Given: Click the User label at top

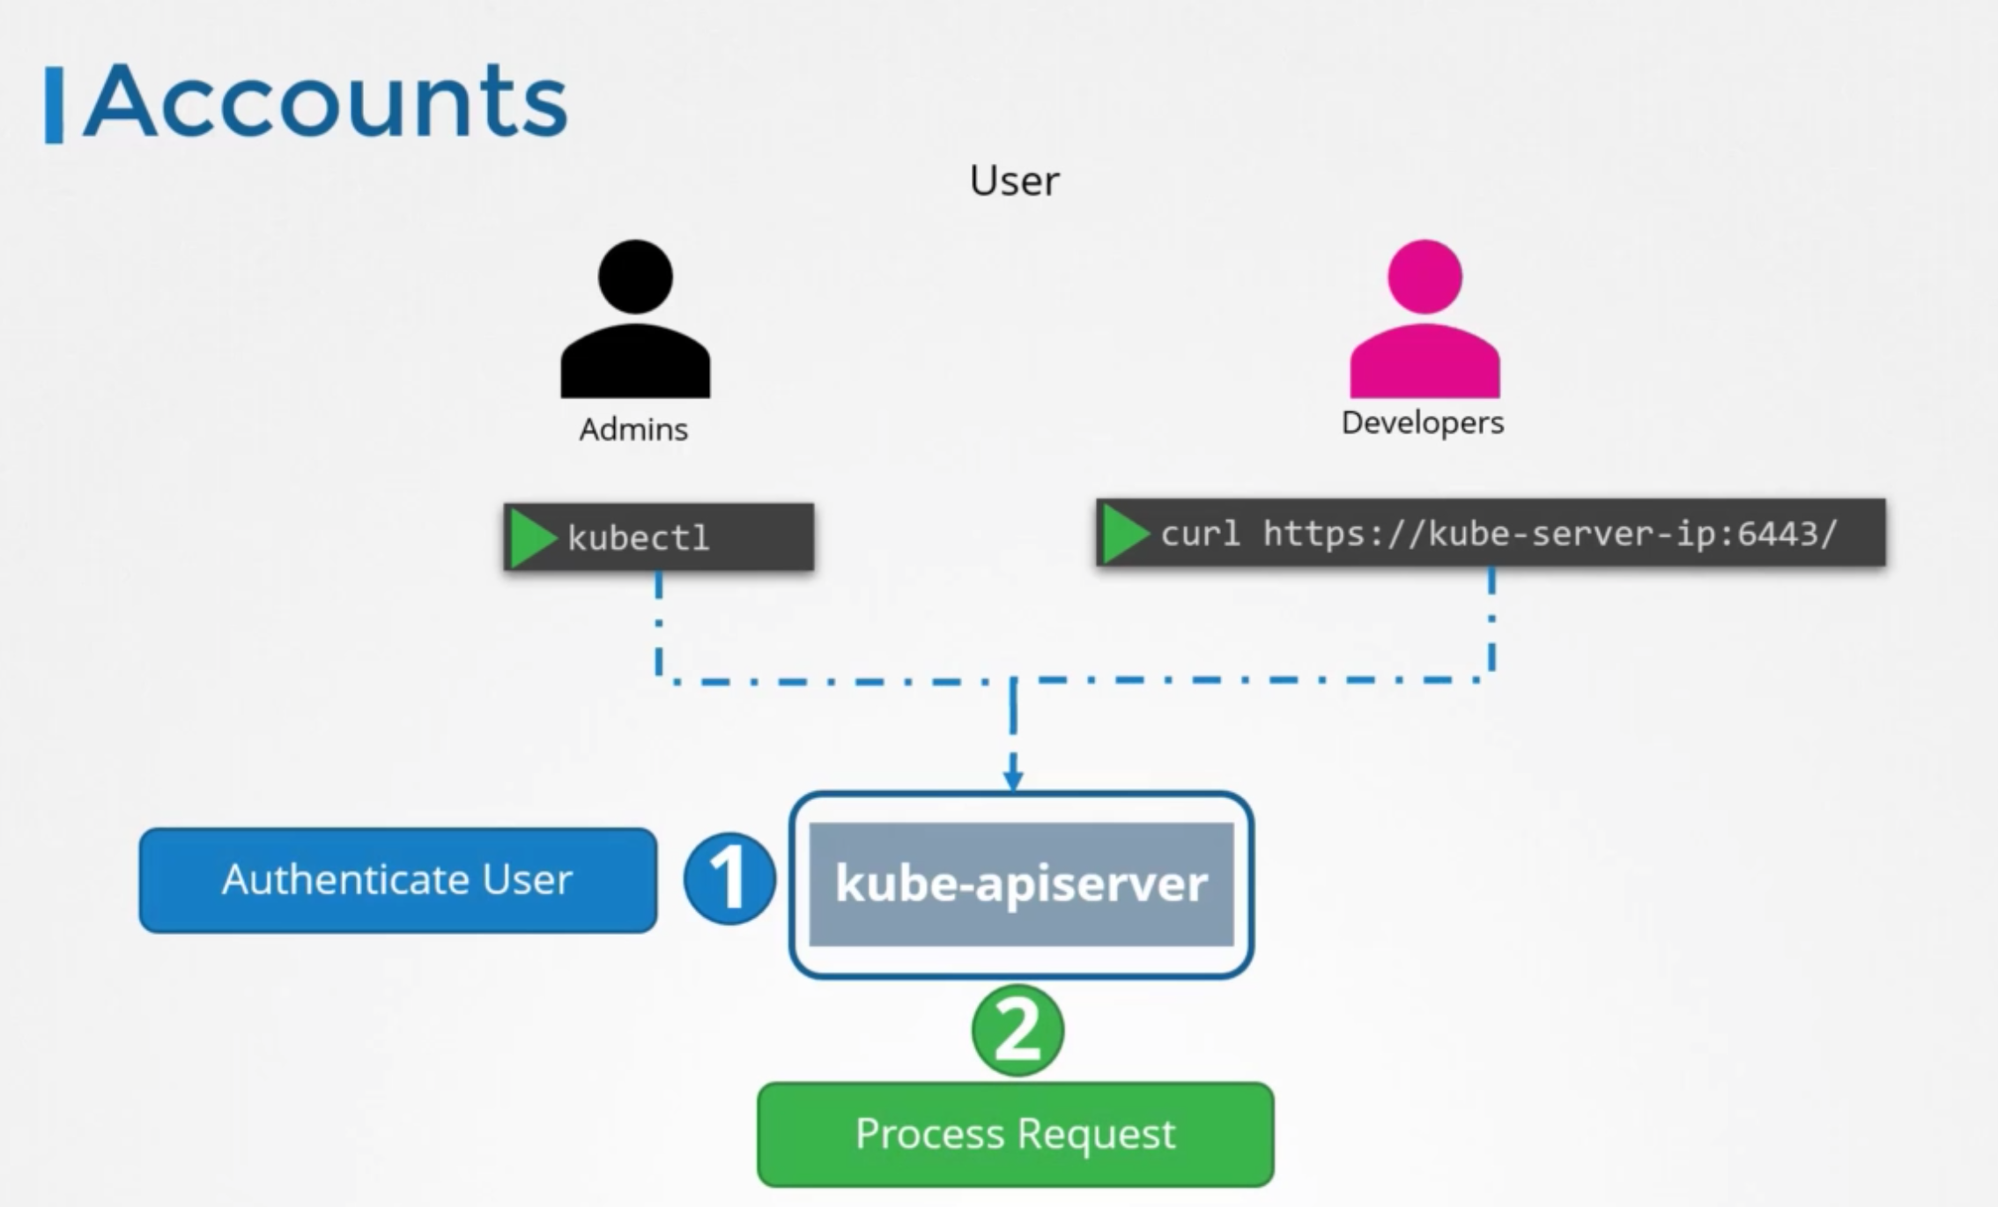Looking at the screenshot, I should [x=1014, y=181].
